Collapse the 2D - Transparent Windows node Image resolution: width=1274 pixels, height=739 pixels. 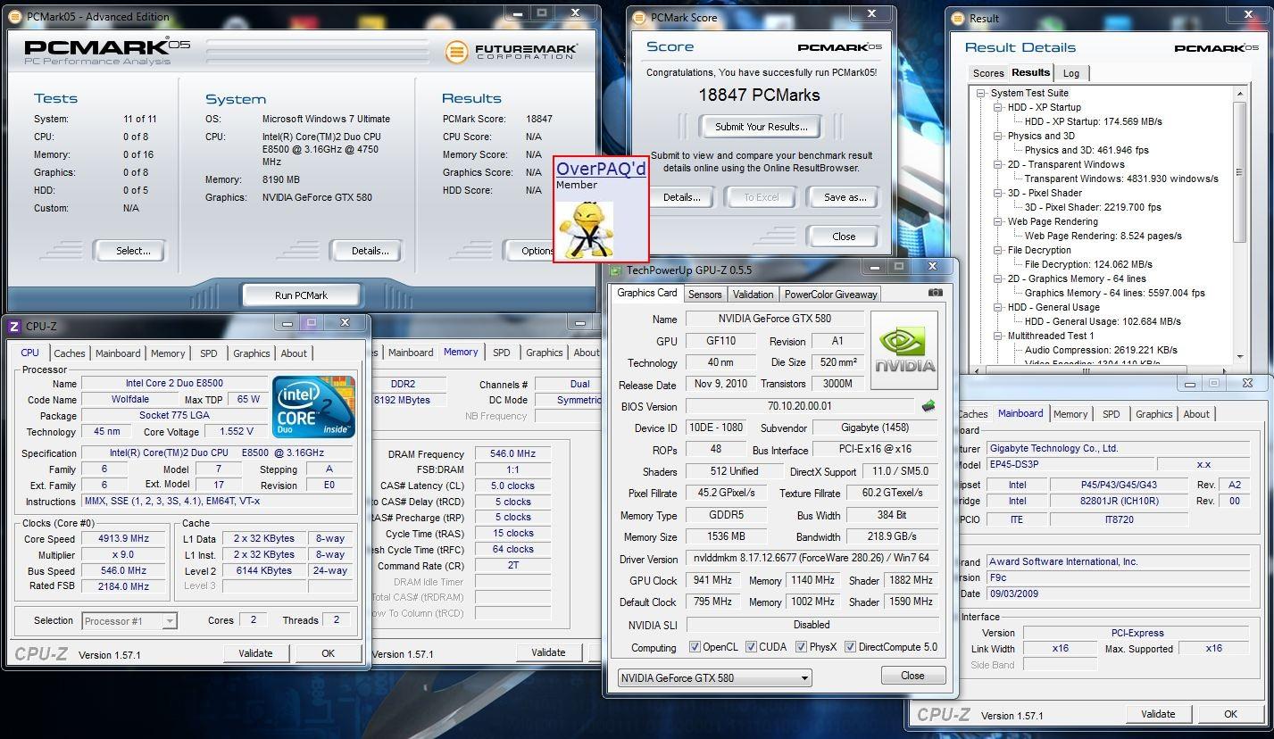click(998, 164)
